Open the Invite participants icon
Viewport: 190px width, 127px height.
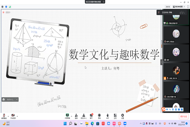click(76, 115)
